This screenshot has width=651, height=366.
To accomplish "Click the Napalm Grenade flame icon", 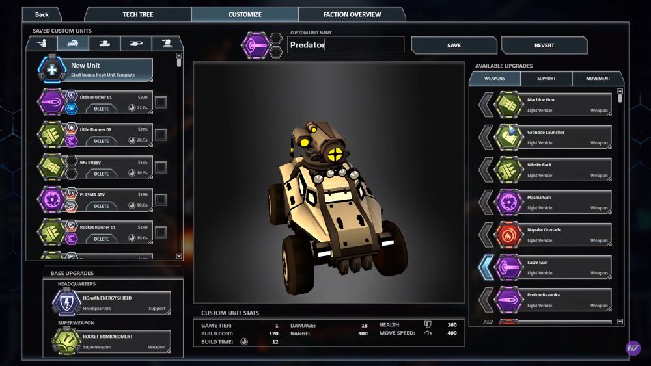I will click(x=508, y=235).
